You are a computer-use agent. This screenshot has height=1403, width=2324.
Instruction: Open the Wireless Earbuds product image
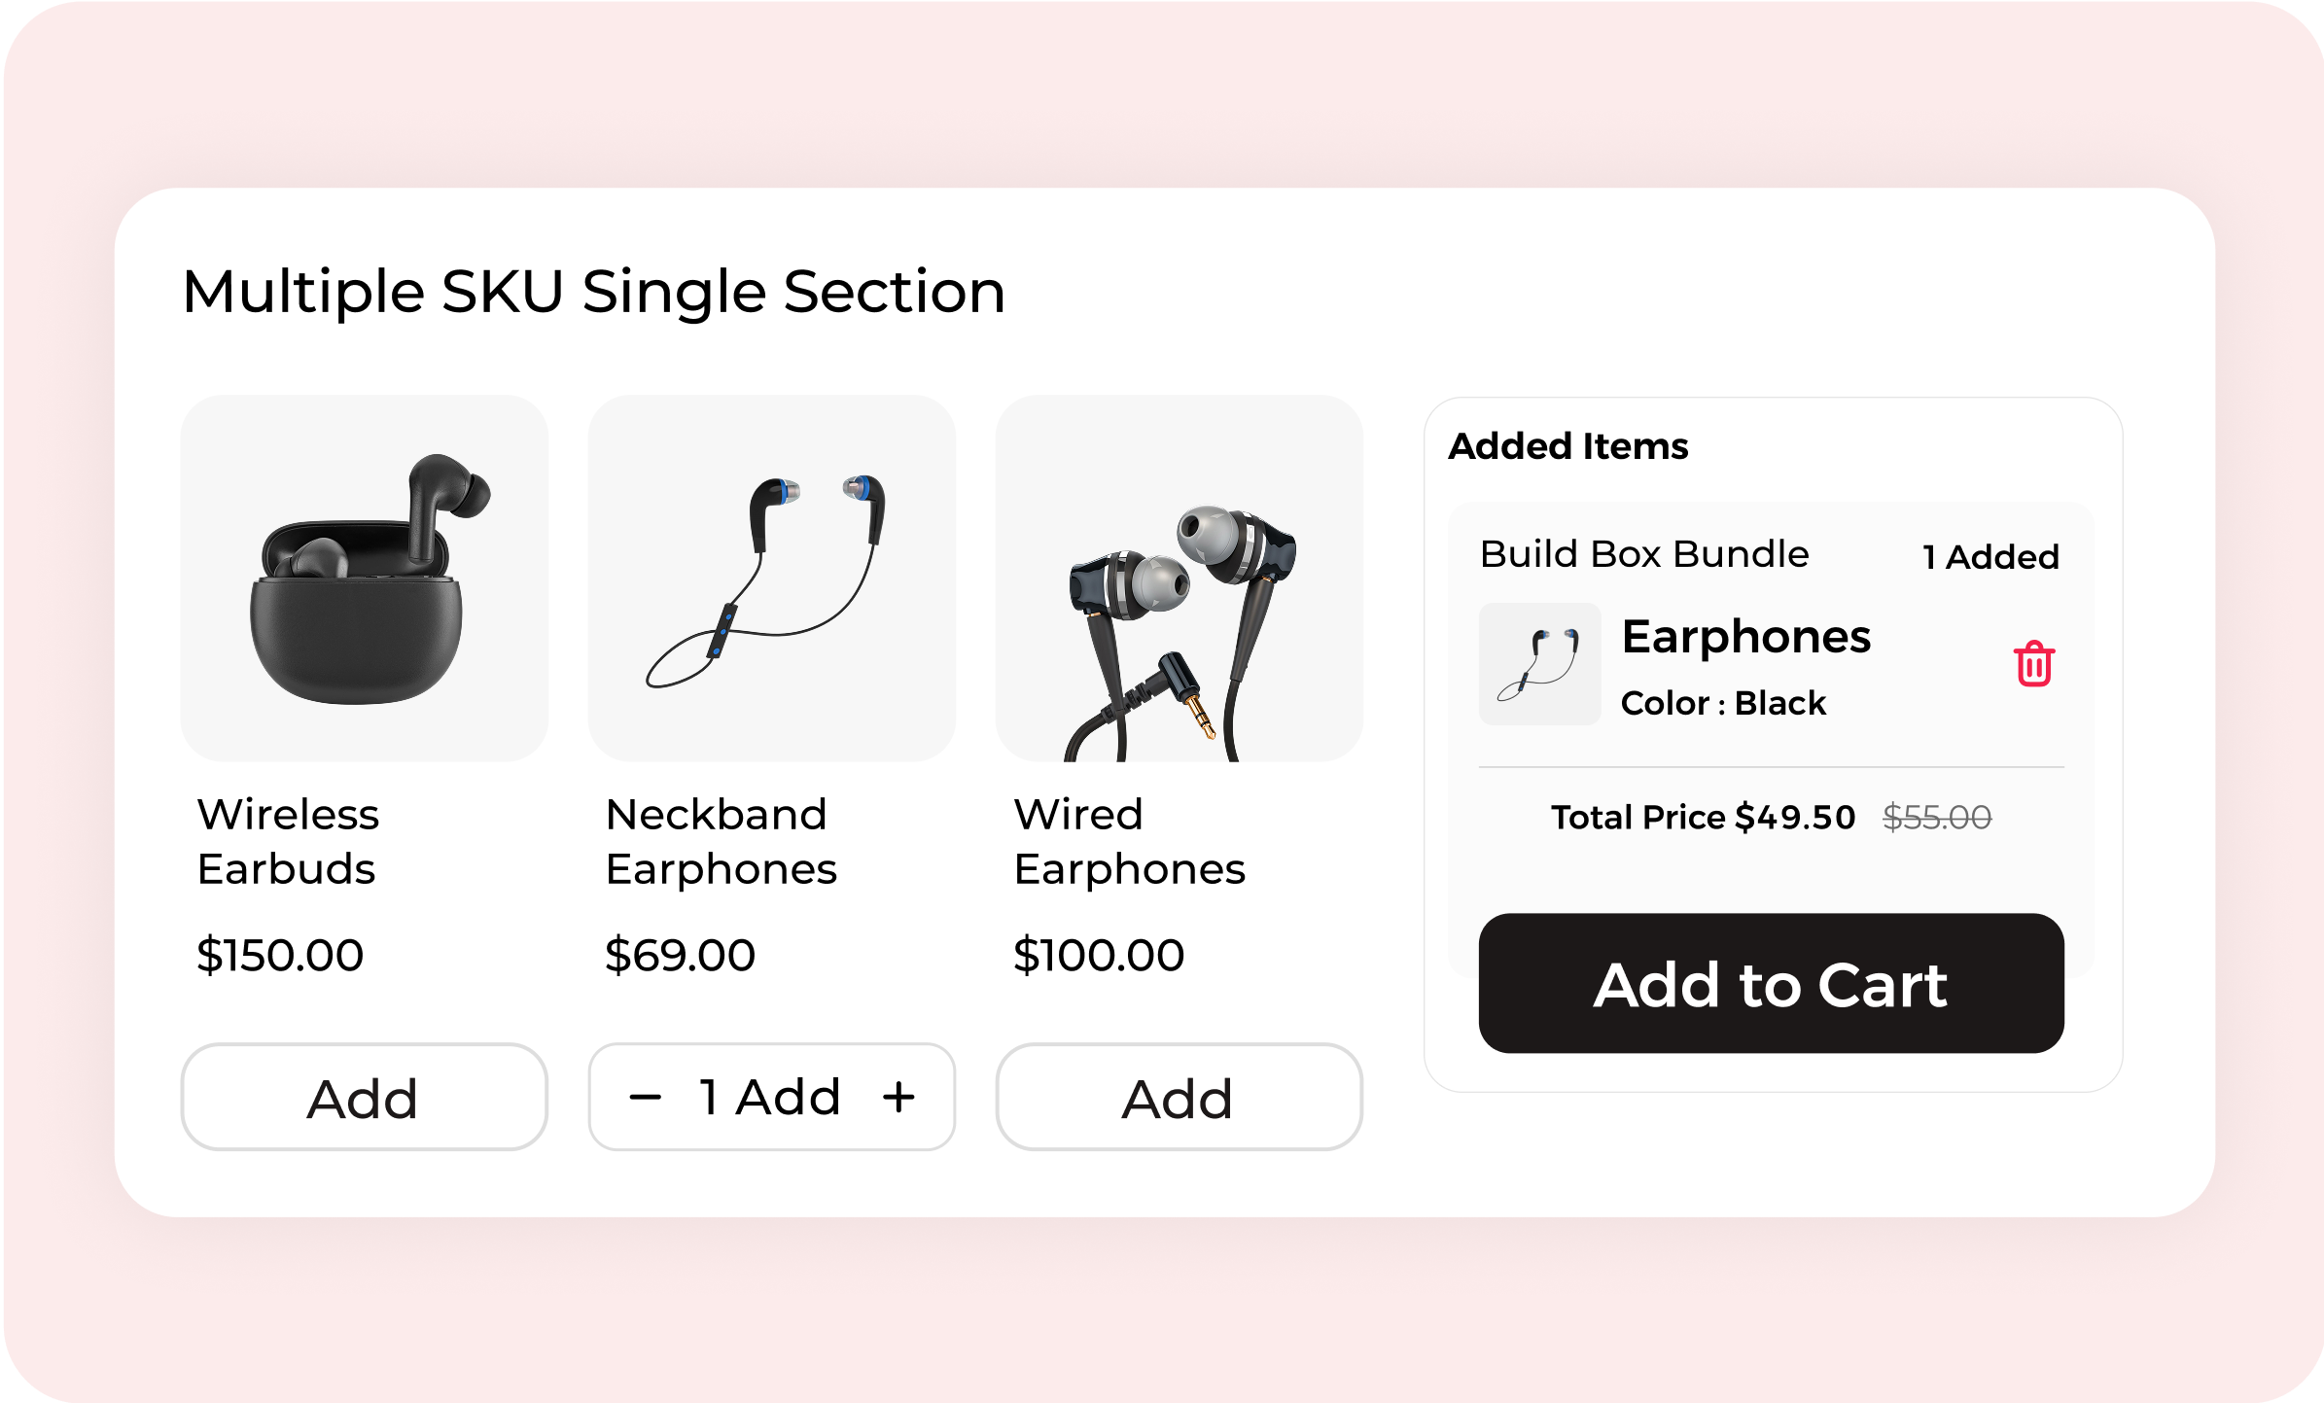point(364,578)
